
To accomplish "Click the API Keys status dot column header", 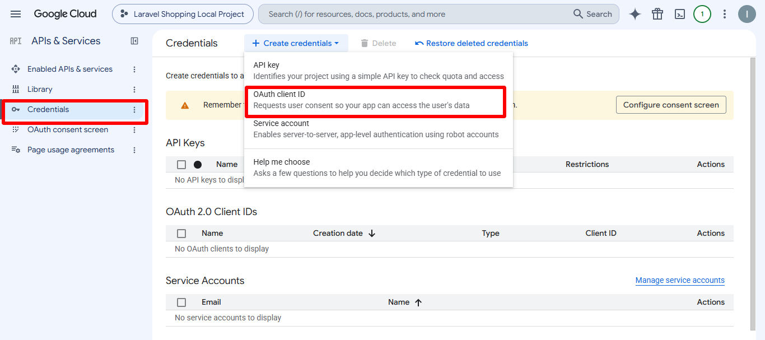I will tap(198, 164).
